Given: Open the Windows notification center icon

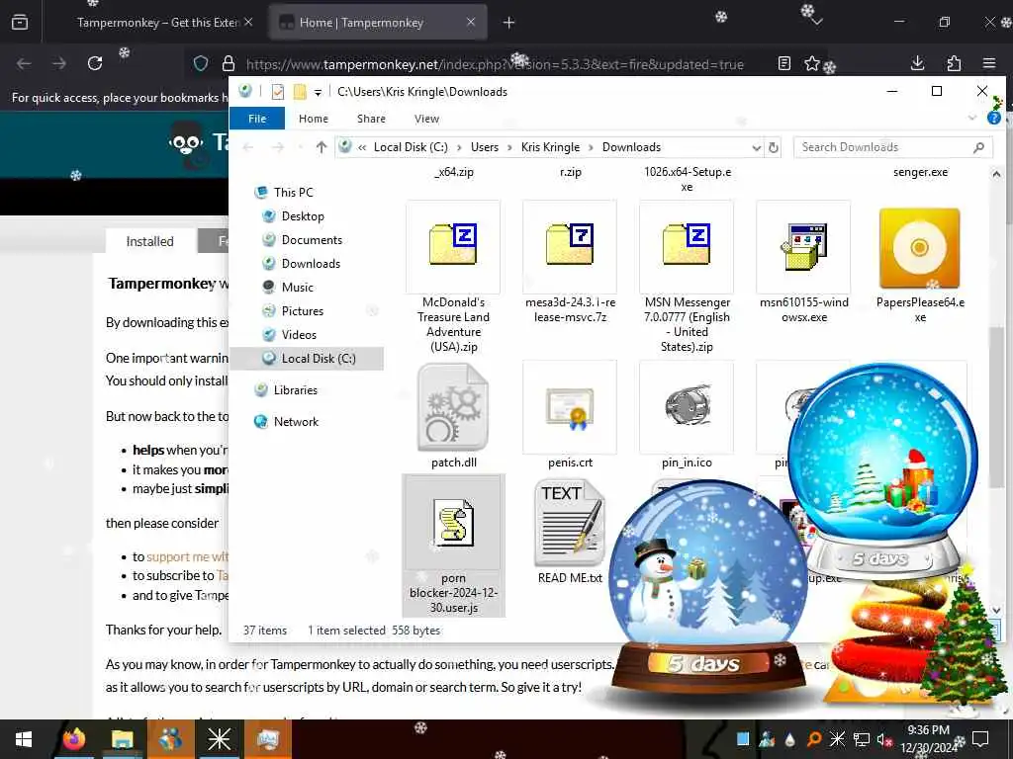Looking at the screenshot, I should coord(980,739).
